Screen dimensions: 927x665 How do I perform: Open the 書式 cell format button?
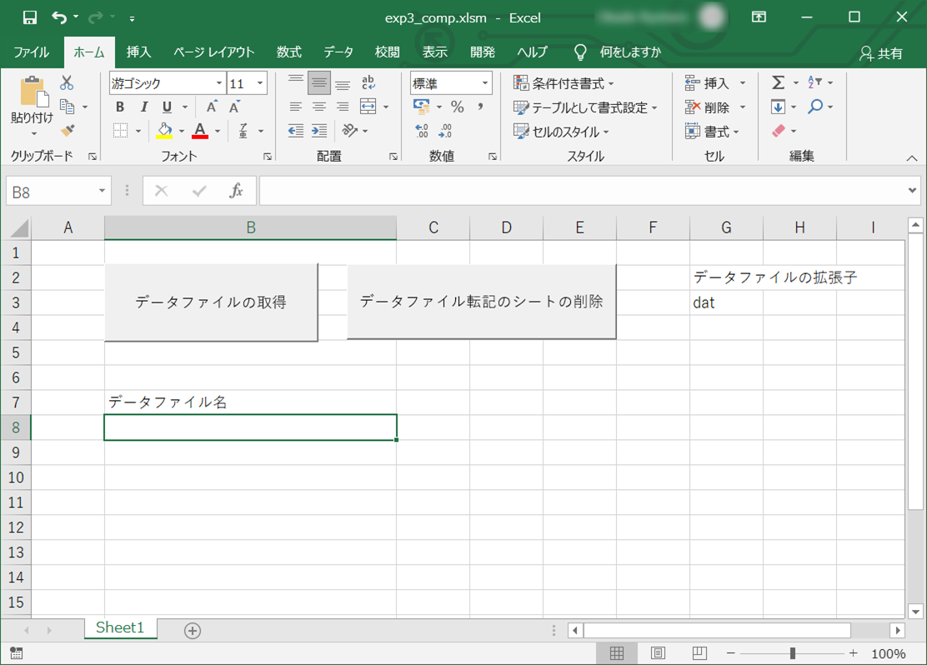pos(712,131)
